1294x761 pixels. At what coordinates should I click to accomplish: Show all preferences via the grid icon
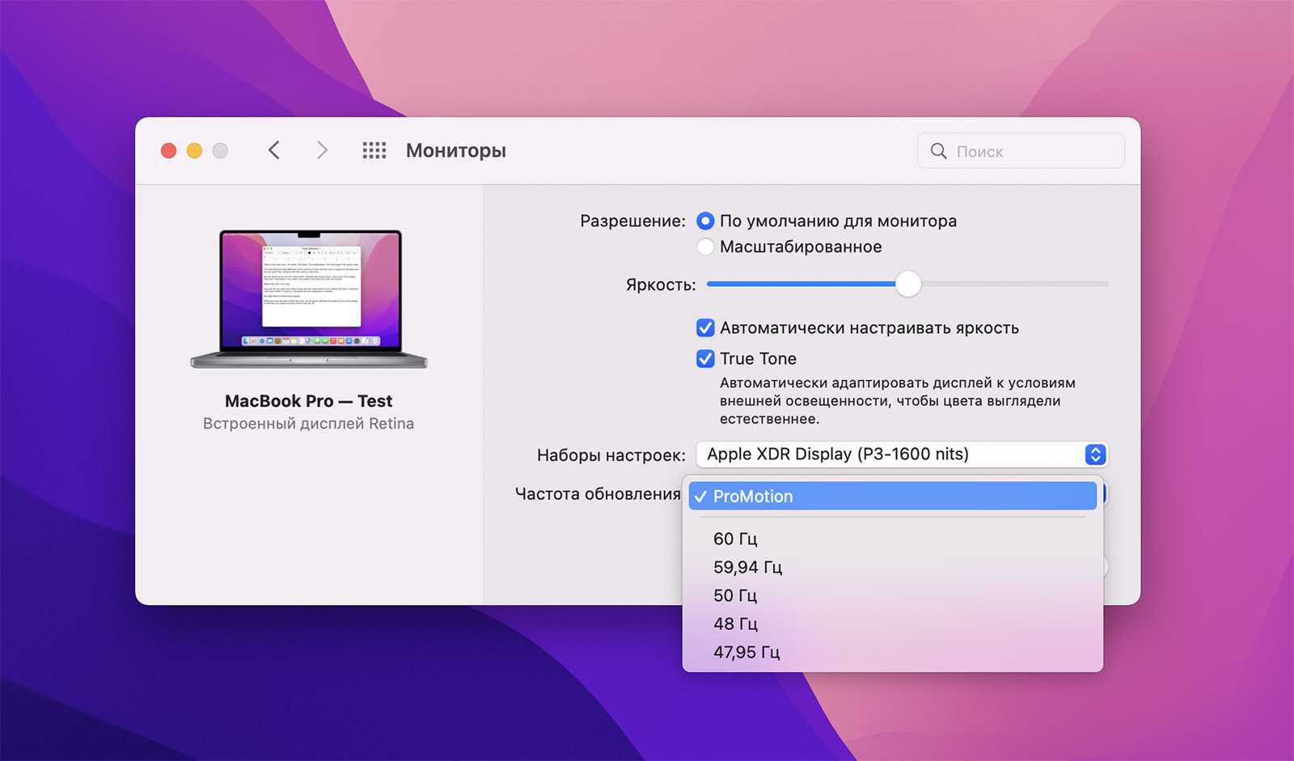click(x=374, y=150)
